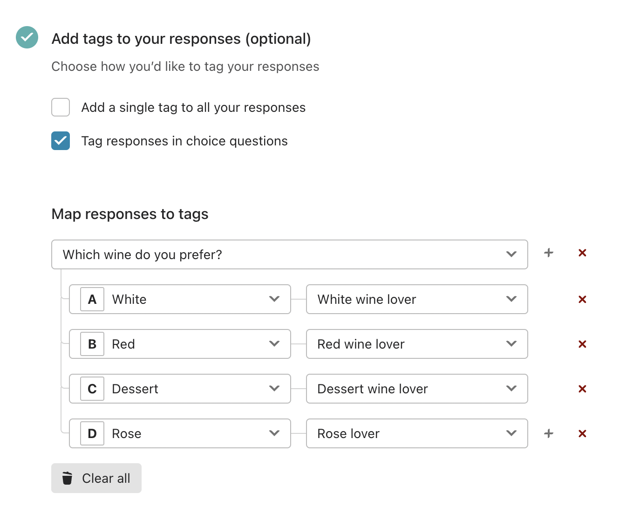Open the choice B 'Red' dropdown
Screen dimensions: 640x521
[180, 344]
